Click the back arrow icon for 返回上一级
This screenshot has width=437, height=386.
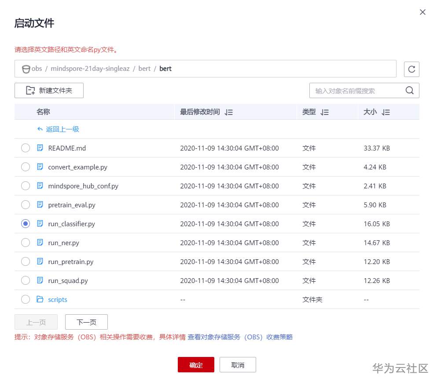40,129
